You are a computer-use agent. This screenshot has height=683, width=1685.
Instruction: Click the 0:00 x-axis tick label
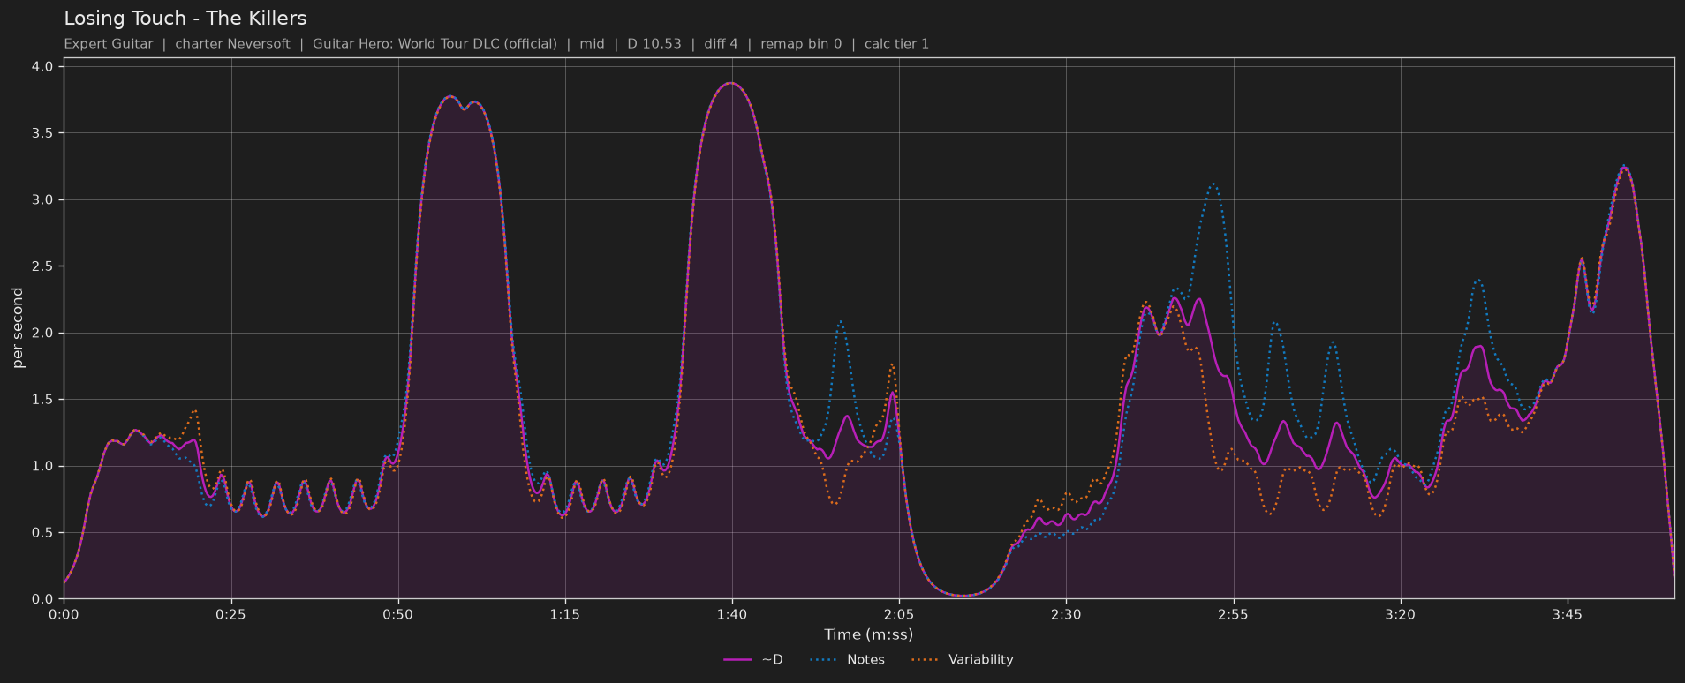[64, 614]
